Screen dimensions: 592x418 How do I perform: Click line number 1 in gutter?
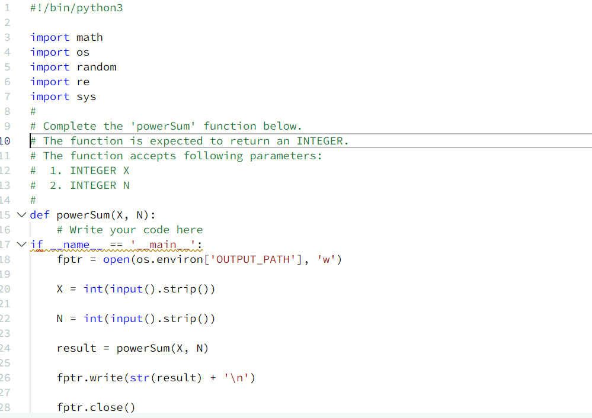pos(7,8)
